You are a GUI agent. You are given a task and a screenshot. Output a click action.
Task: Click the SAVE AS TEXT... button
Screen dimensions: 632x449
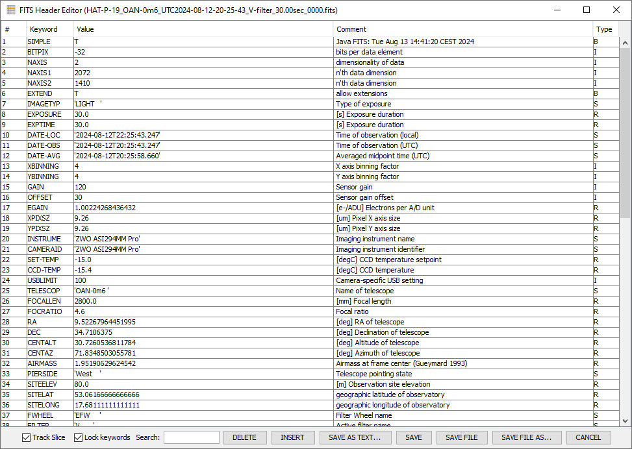(x=355, y=437)
